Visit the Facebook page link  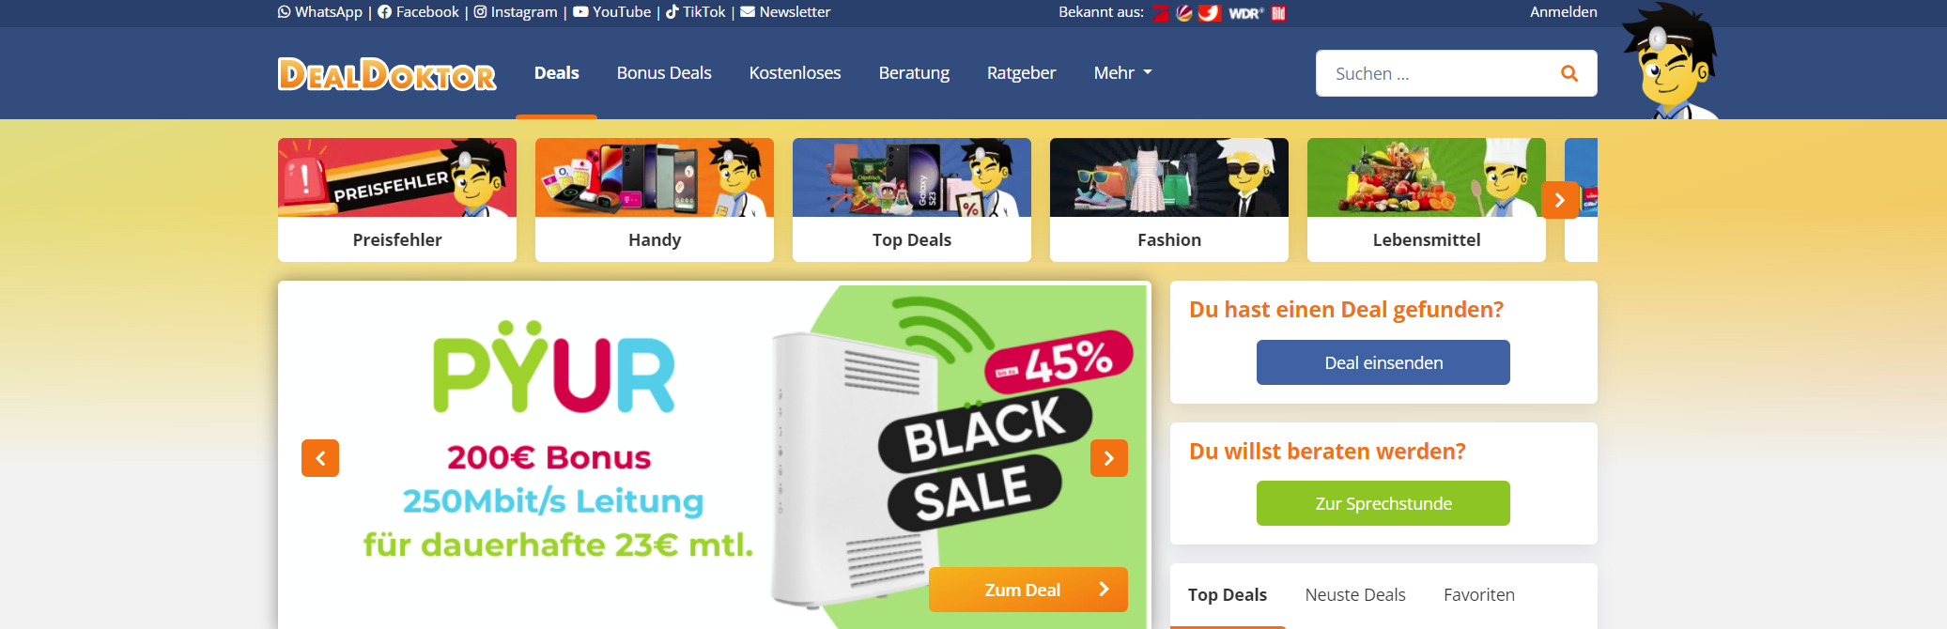419,12
